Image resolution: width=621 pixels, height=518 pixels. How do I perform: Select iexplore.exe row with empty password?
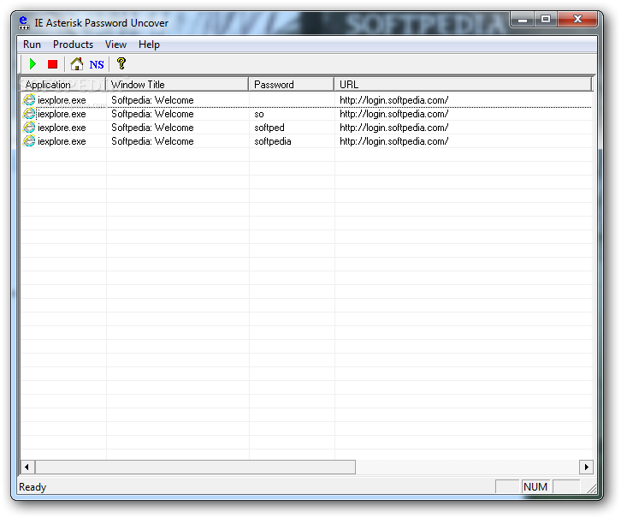(306, 100)
